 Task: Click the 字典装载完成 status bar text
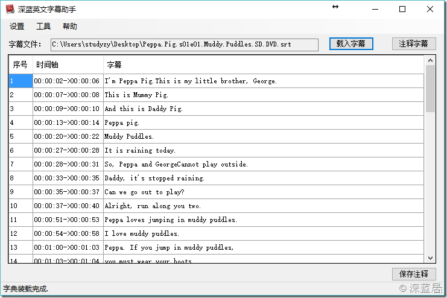26,289
